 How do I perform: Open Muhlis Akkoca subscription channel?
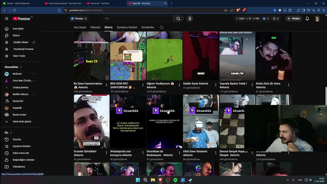(20, 94)
